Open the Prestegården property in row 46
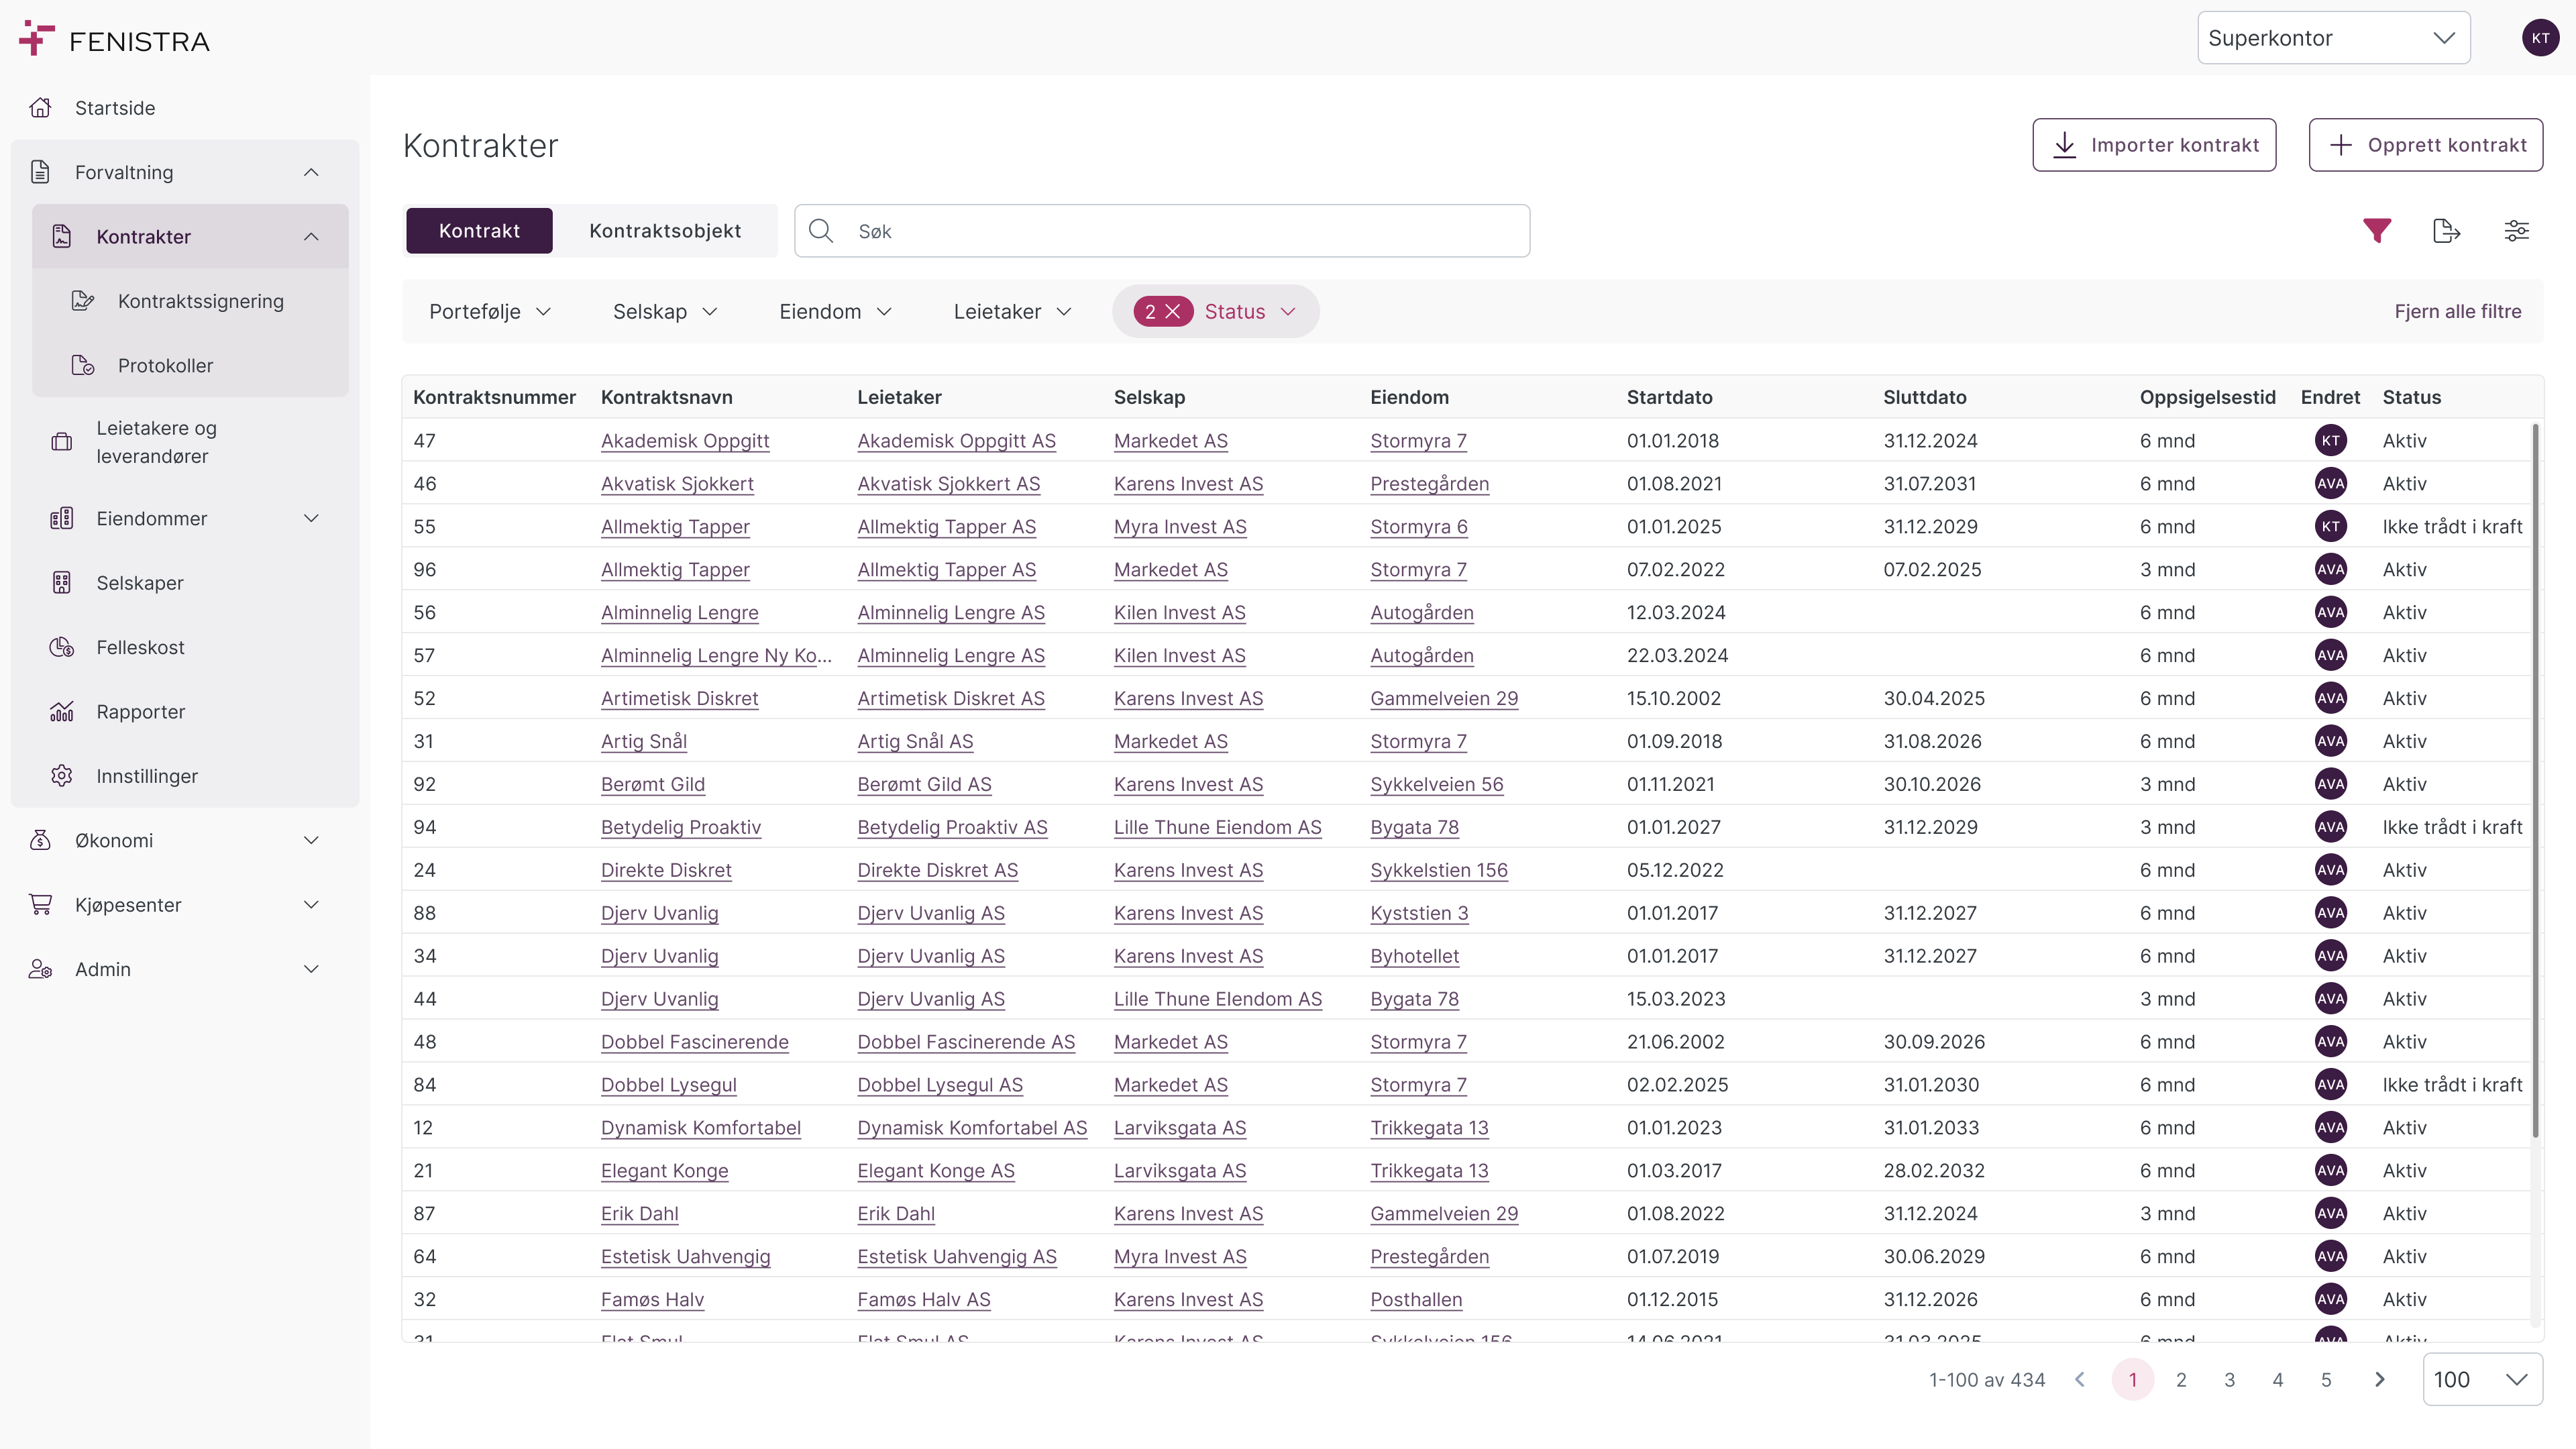 pyautogui.click(x=1429, y=484)
